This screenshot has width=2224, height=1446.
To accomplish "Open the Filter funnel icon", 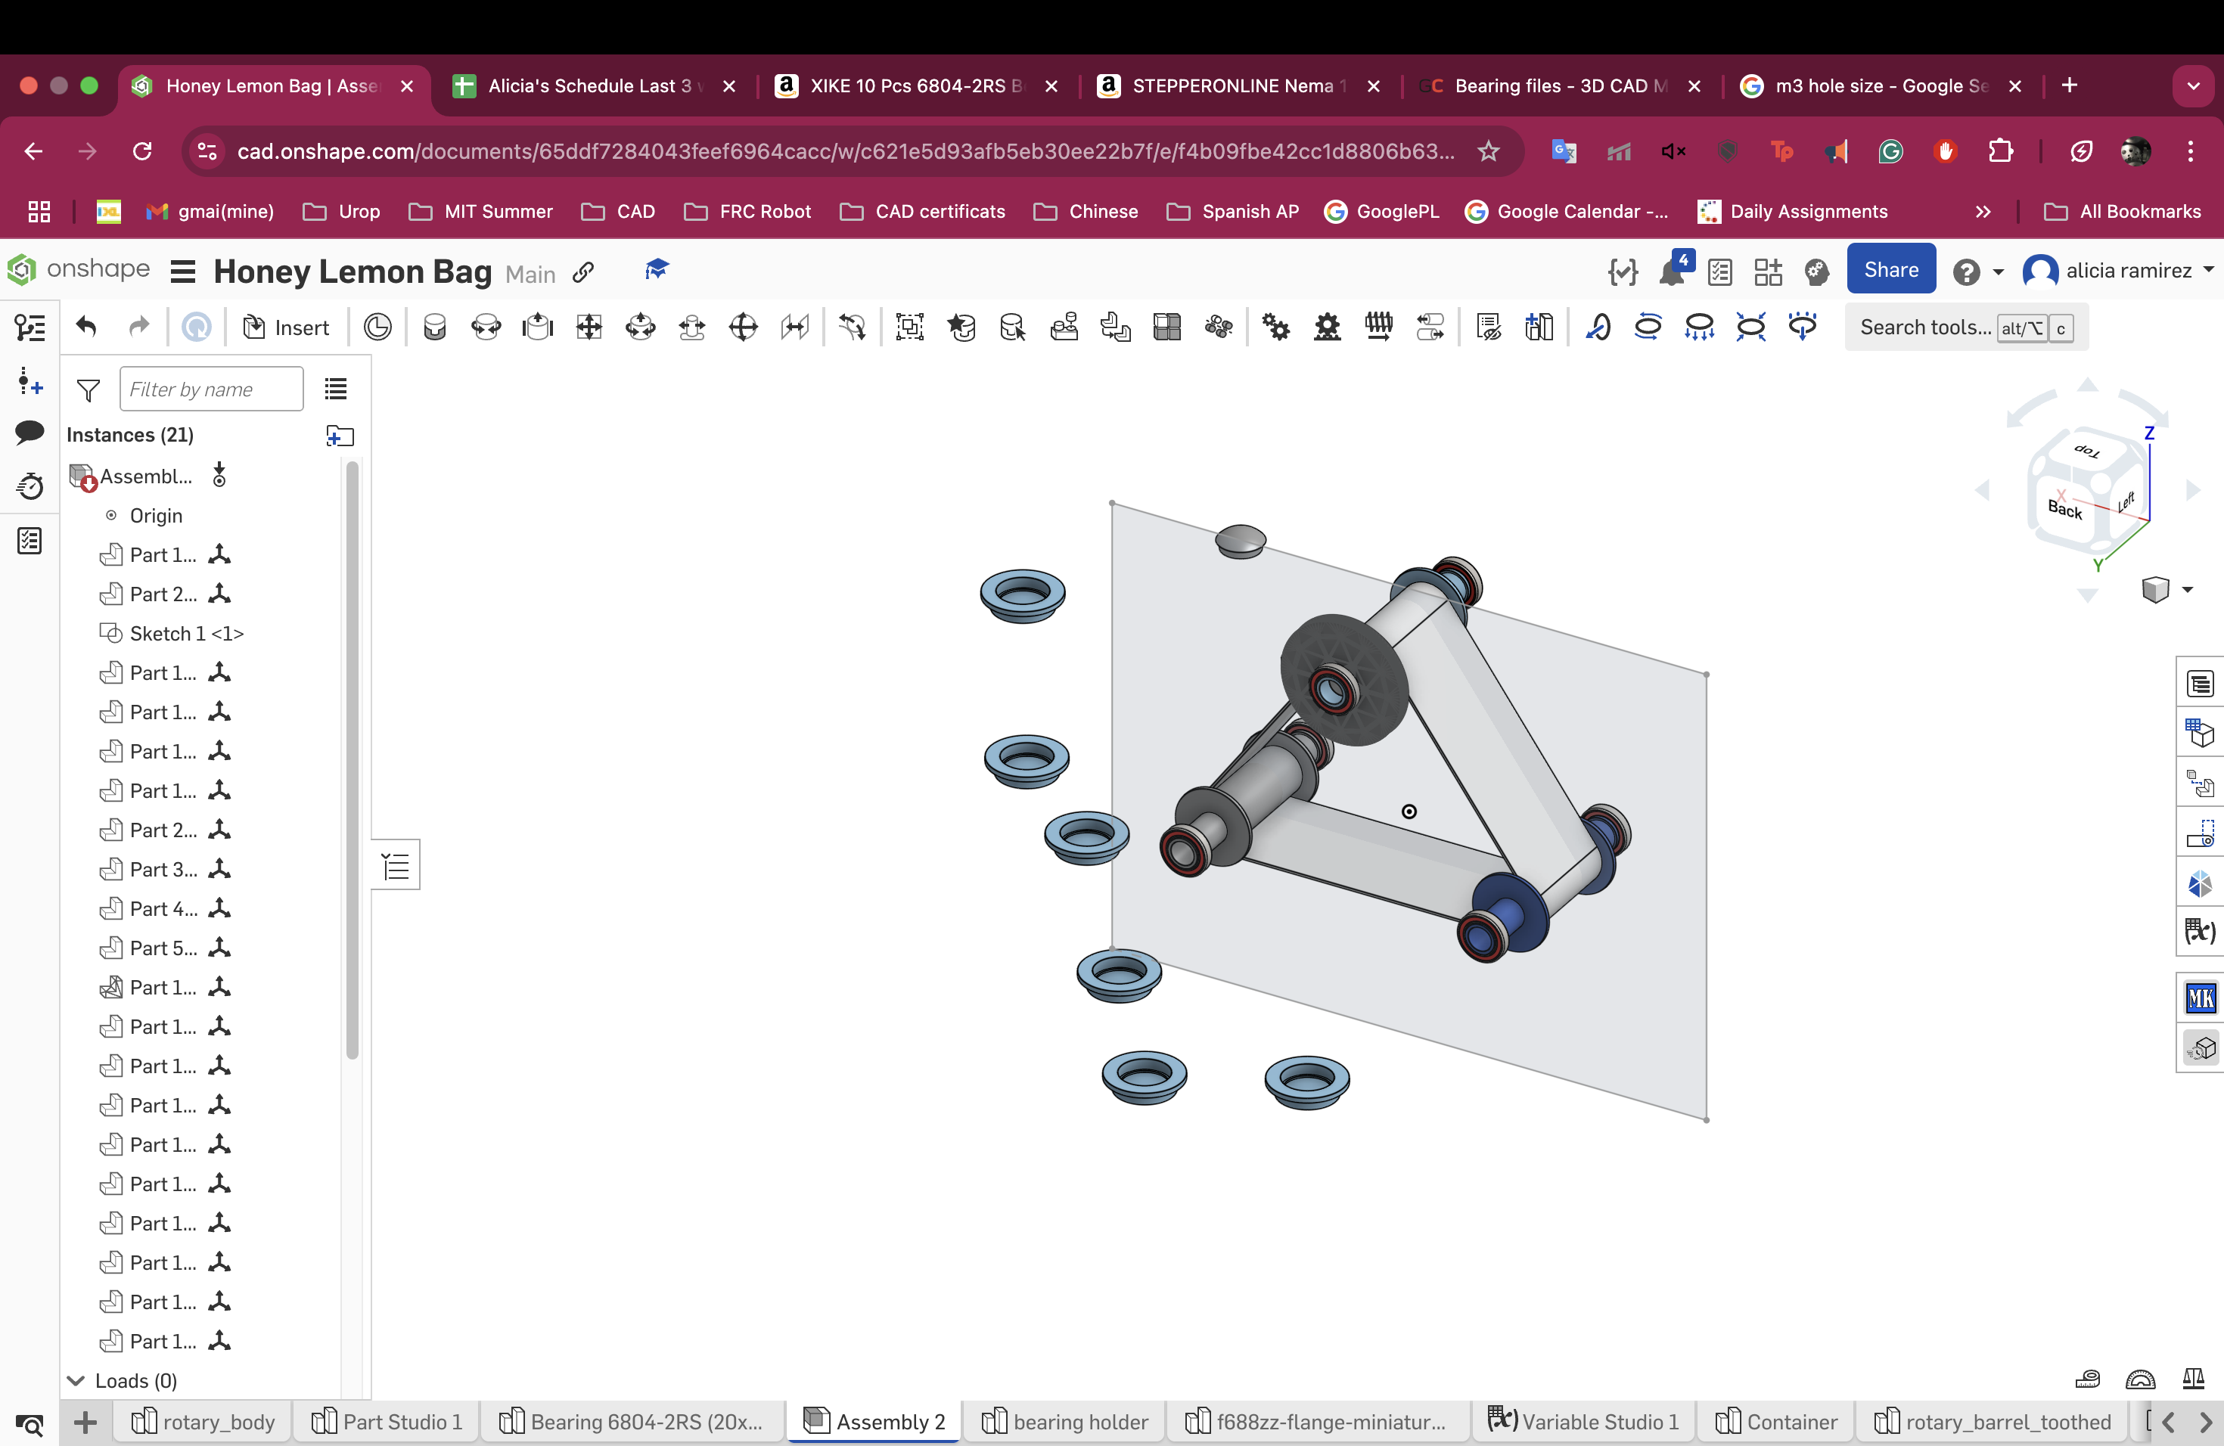I will click(x=88, y=389).
